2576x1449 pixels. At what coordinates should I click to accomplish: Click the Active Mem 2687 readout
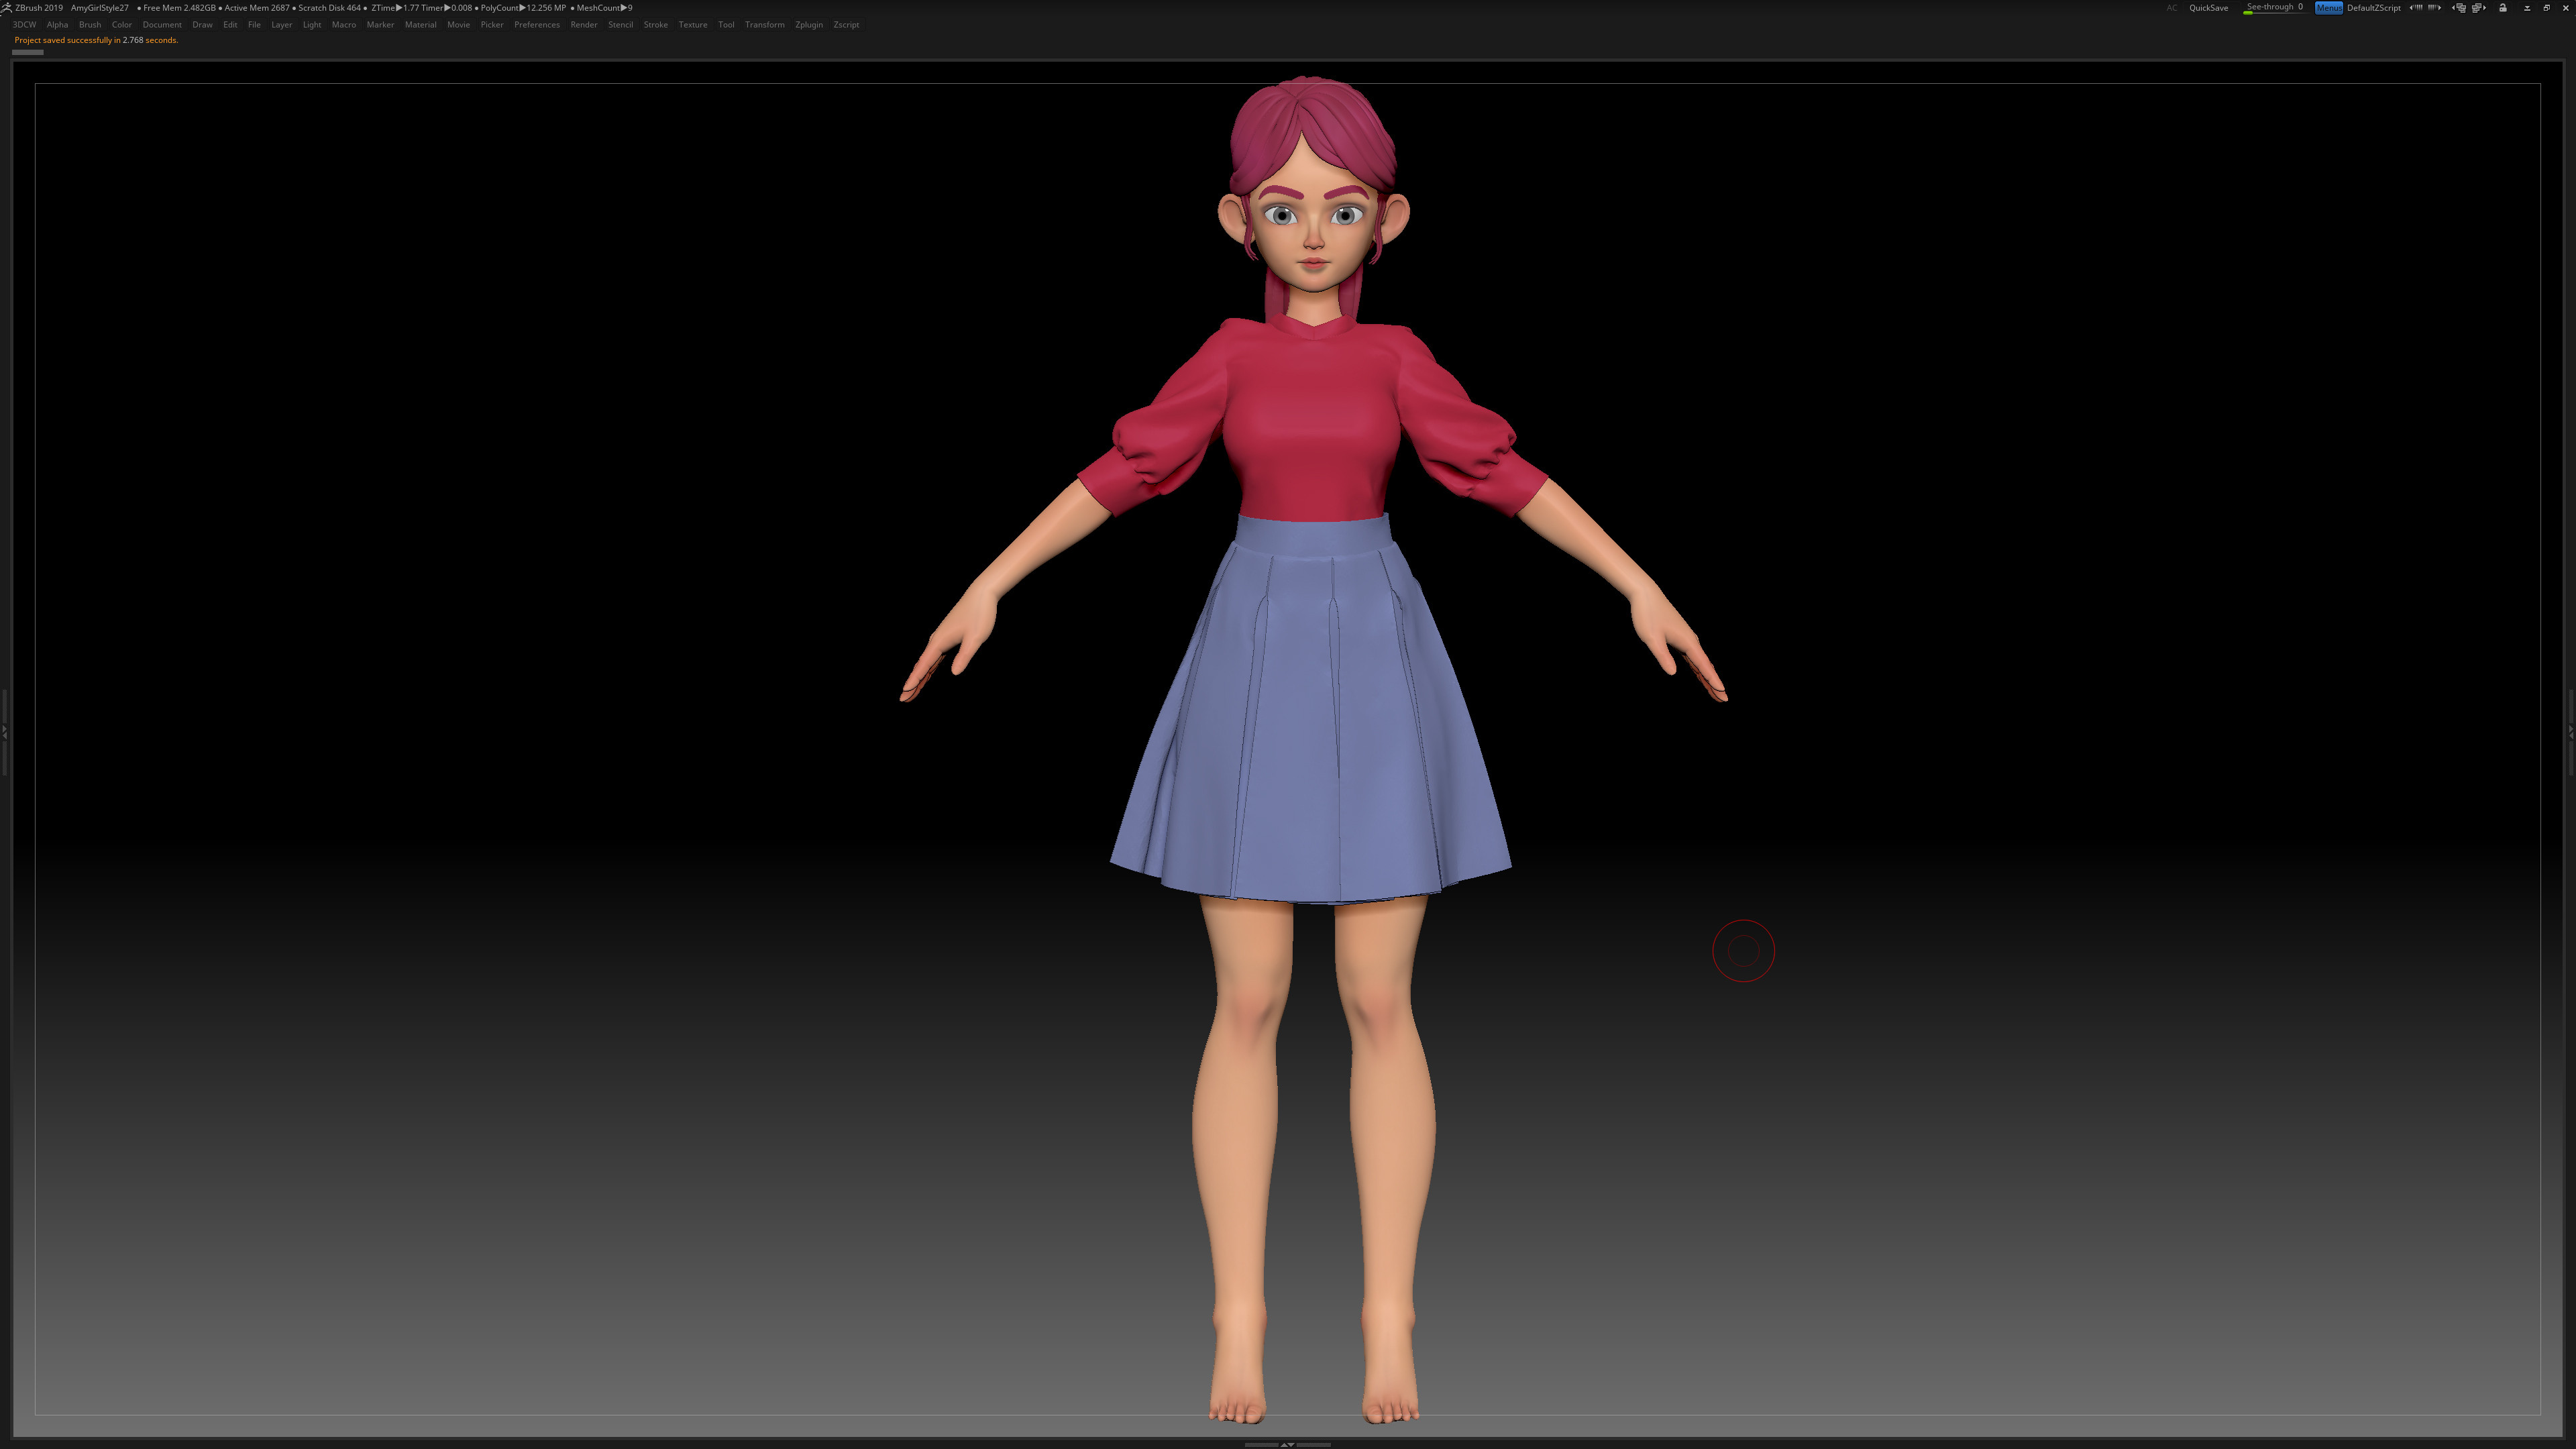point(257,8)
